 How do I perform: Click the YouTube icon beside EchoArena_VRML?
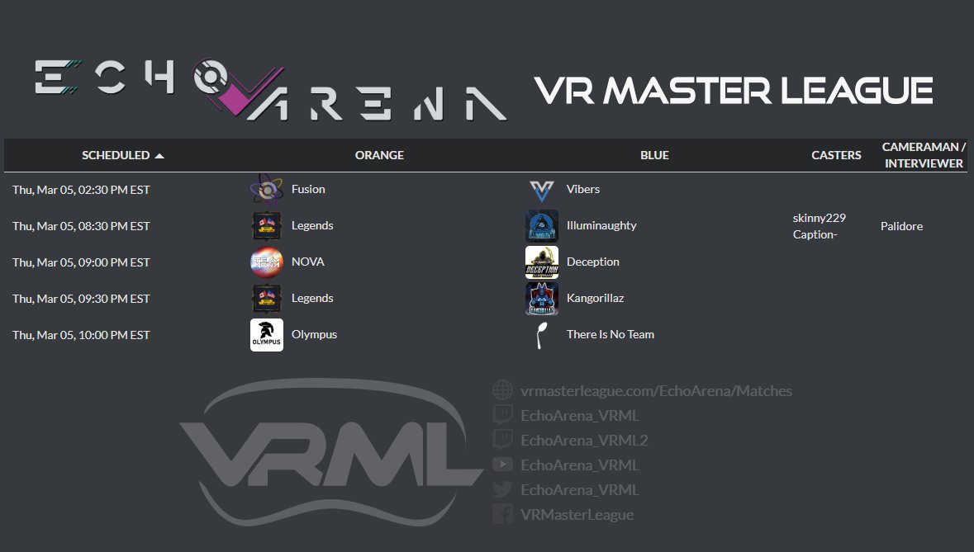coord(502,465)
